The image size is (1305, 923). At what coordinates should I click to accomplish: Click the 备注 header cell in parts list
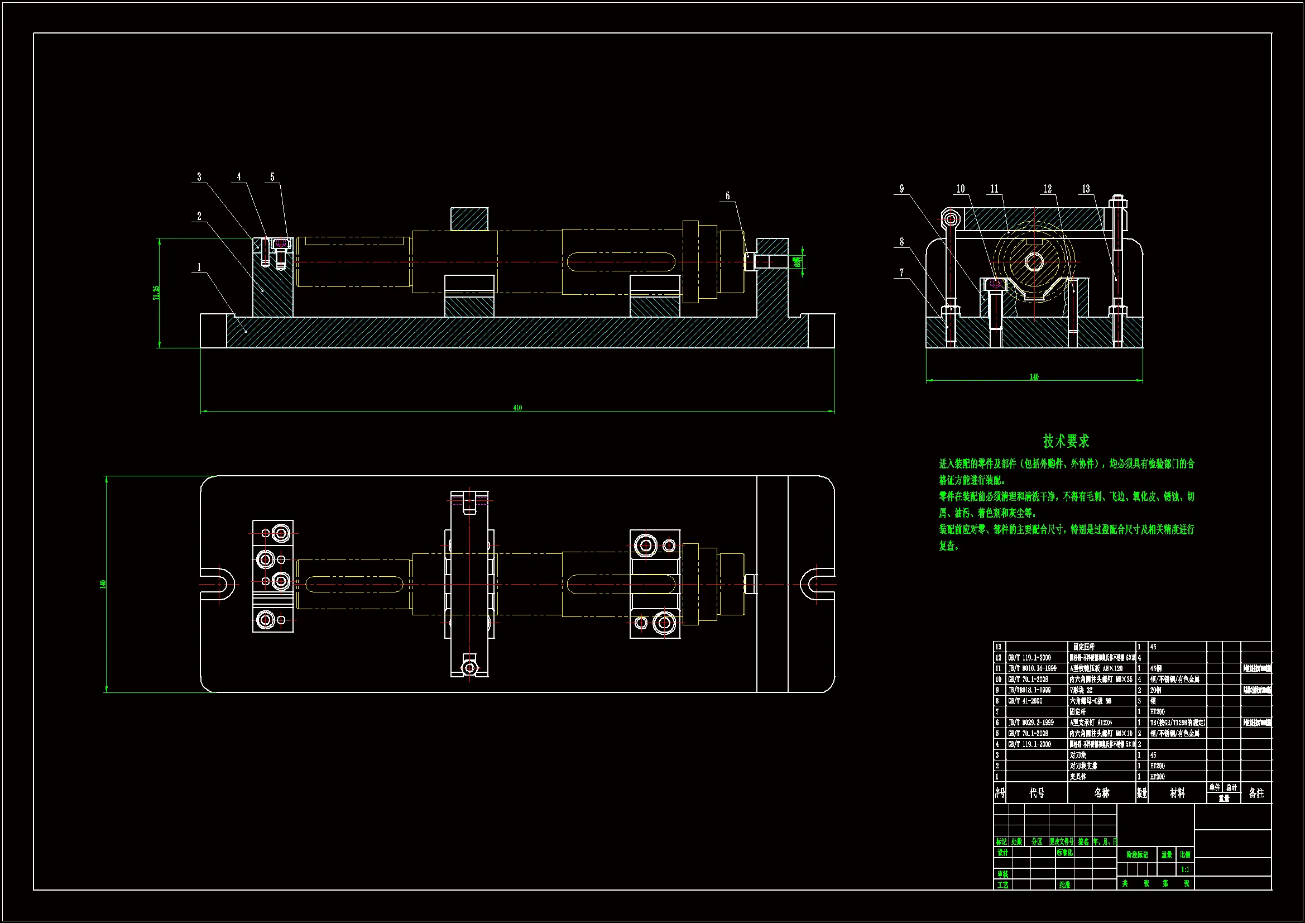click(1256, 793)
